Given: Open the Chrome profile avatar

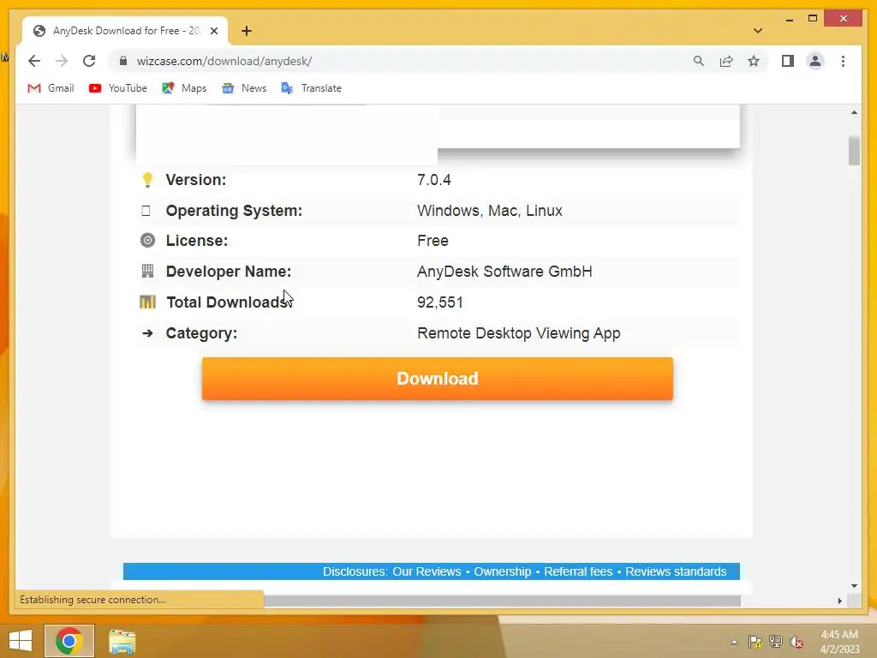Looking at the screenshot, I should 815,61.
